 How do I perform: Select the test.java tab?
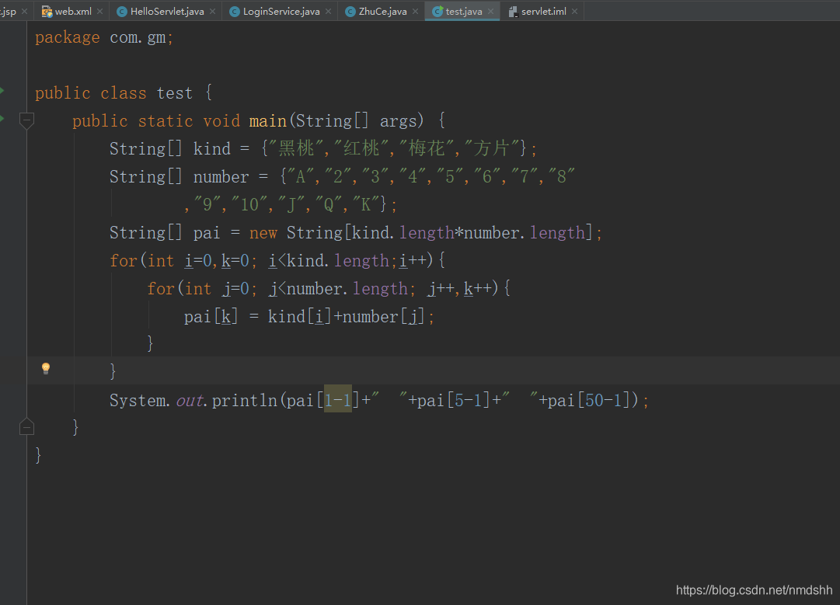click(x=463, y=11)
